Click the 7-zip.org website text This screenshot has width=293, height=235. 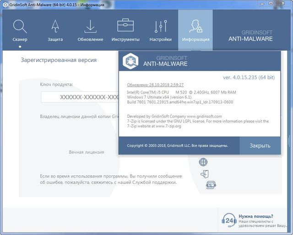[171, 126]
